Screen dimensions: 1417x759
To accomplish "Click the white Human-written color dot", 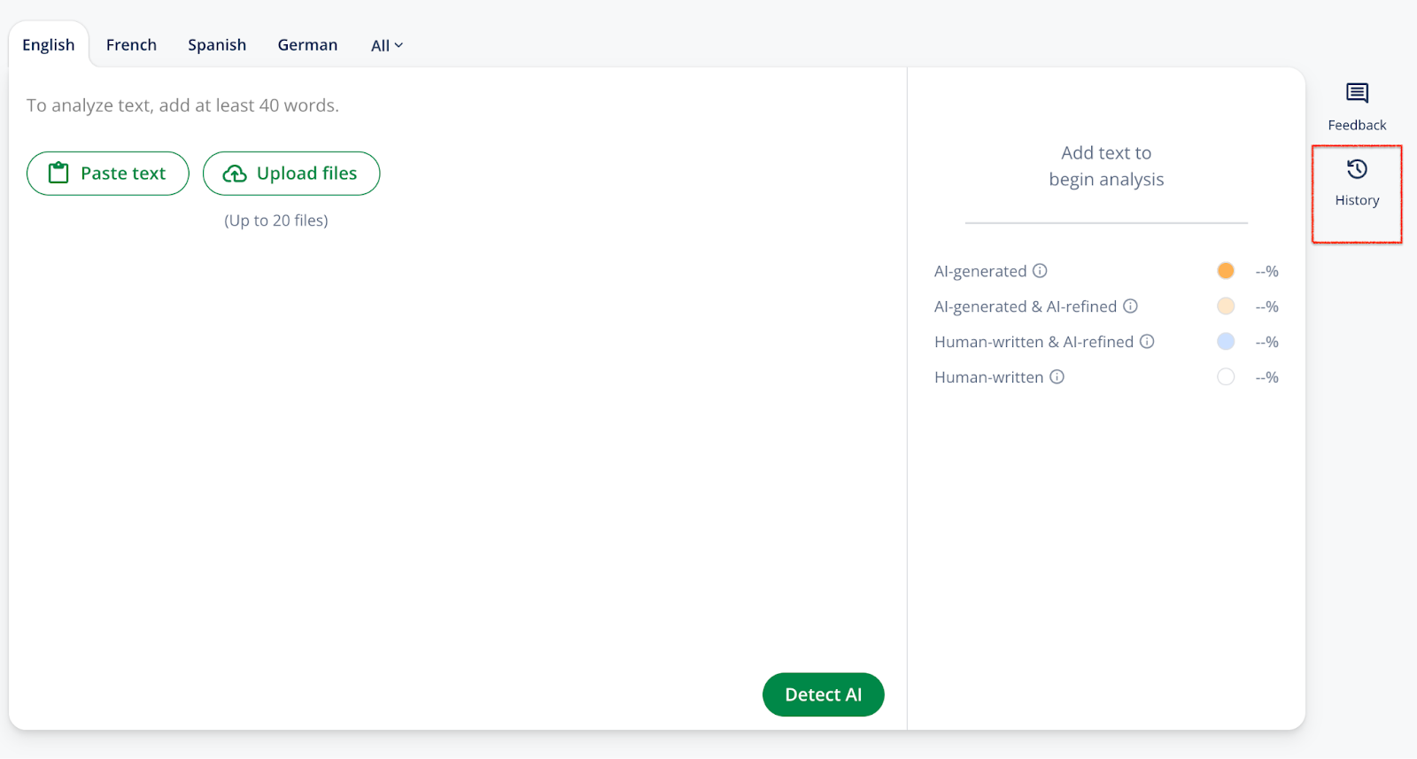I will (1226, 377).
